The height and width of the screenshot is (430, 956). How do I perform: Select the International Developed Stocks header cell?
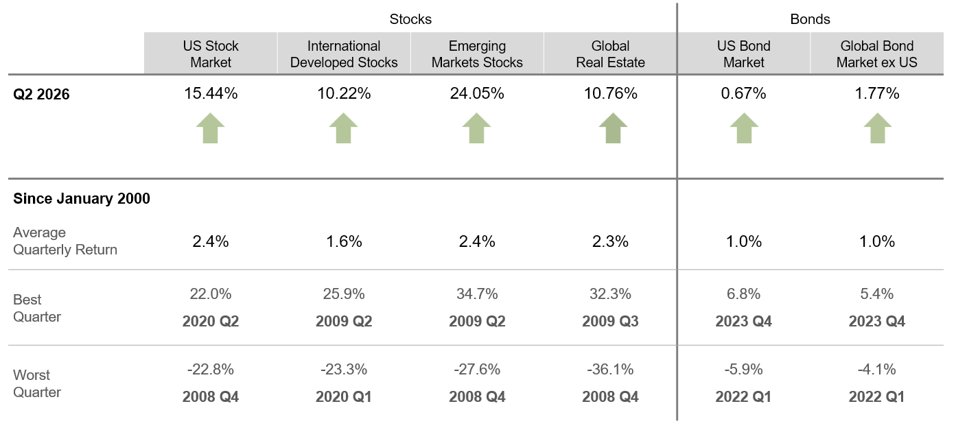pos(344,54)
